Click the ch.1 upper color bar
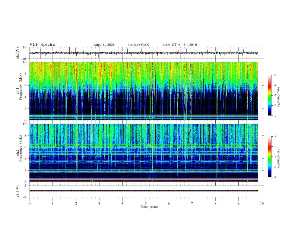Viewport: 295px width, 228px height. pyautogui.click(x=269, y=95)
